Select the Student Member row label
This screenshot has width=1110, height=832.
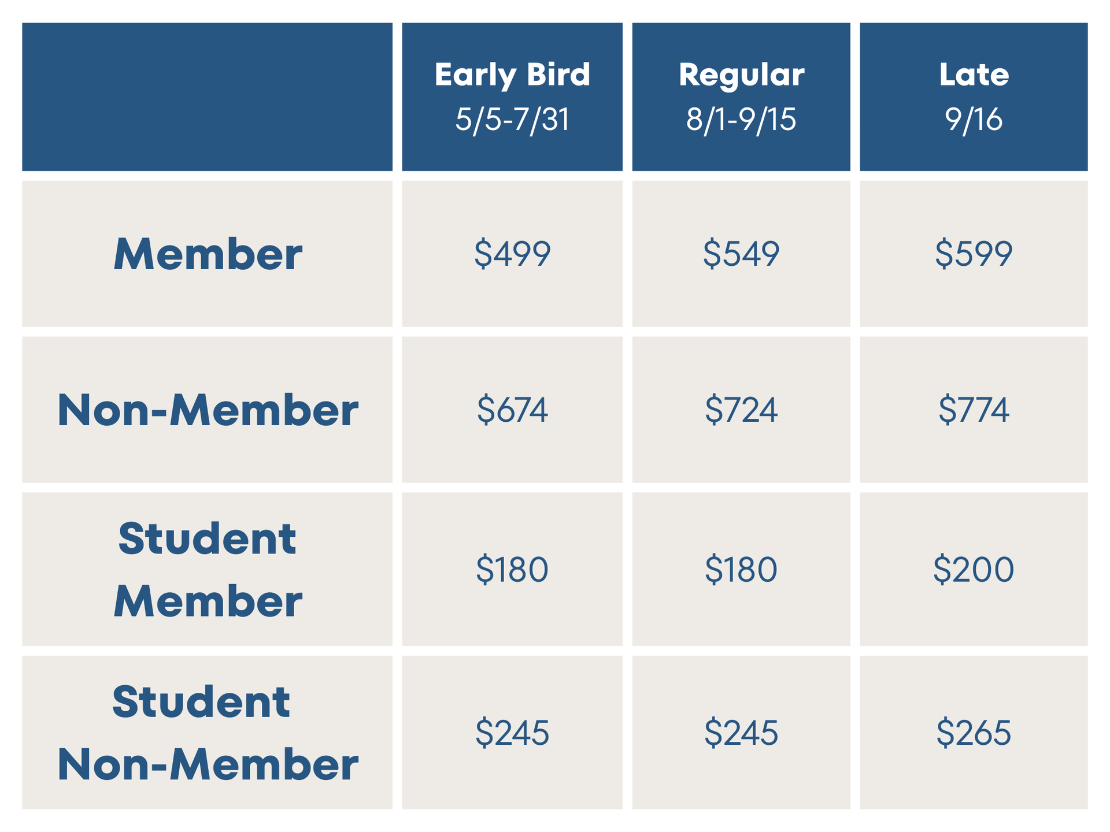[x=207, y=569]
